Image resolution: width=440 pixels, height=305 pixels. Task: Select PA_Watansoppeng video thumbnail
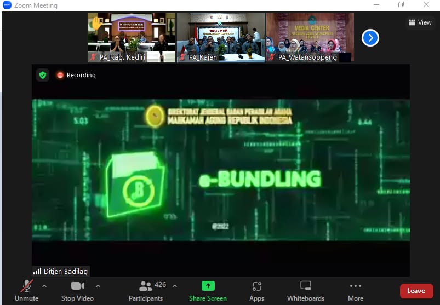[310, 38]
